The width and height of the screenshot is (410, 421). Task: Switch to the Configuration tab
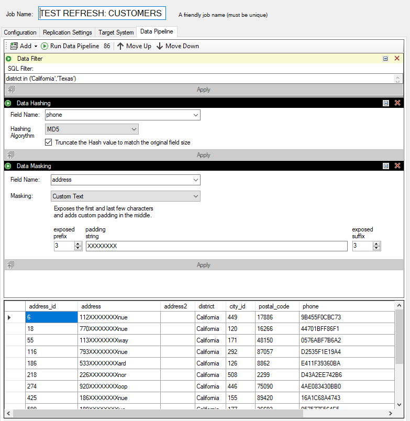click(20, 32)
